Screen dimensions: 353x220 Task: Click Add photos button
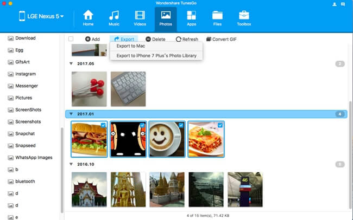[x=92, y=39]
